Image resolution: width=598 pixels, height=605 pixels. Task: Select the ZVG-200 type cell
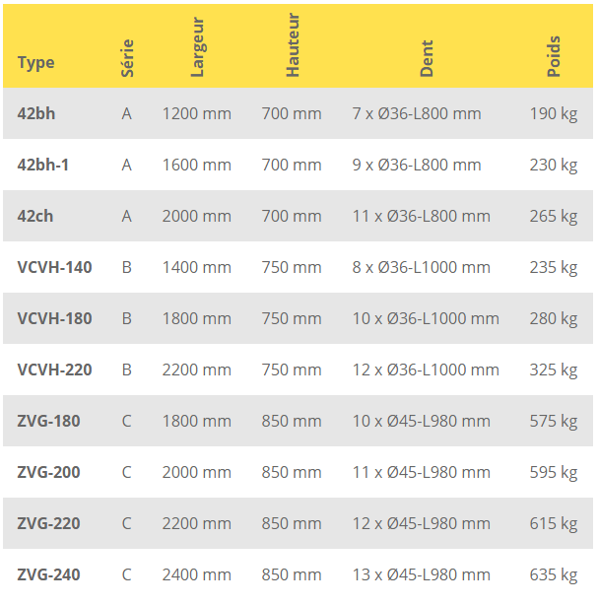pos(49,473)
